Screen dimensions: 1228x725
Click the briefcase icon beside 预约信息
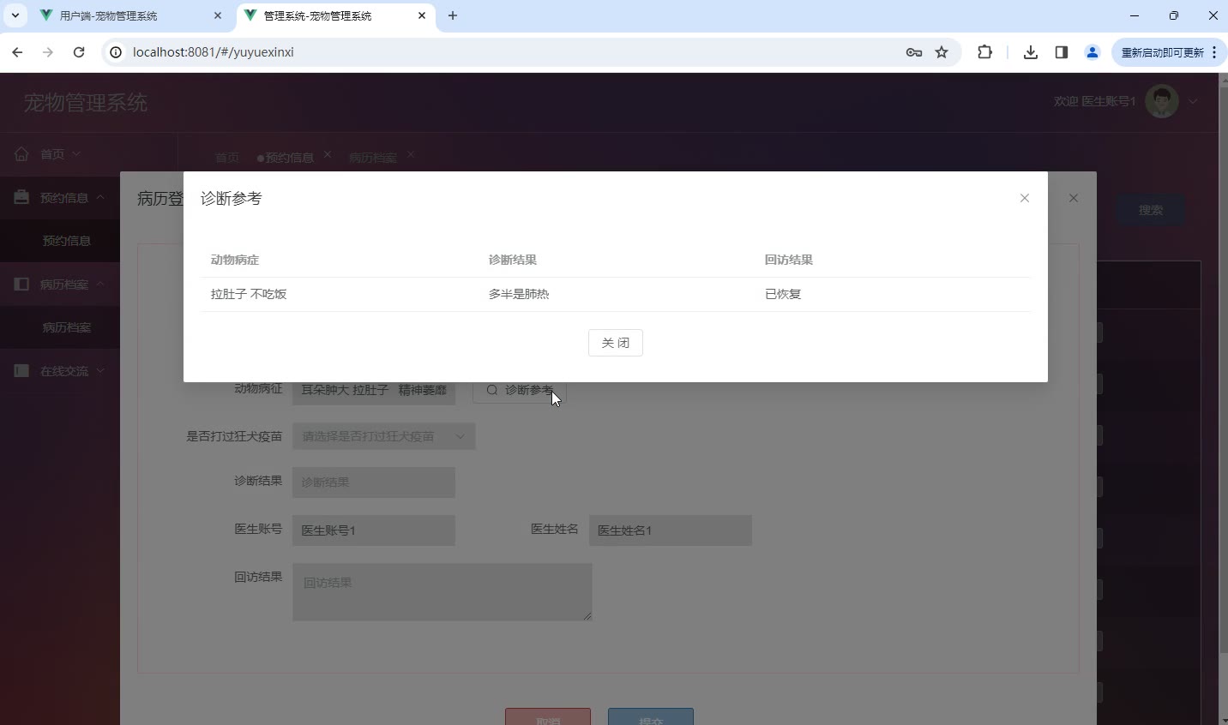coord(21,197)
